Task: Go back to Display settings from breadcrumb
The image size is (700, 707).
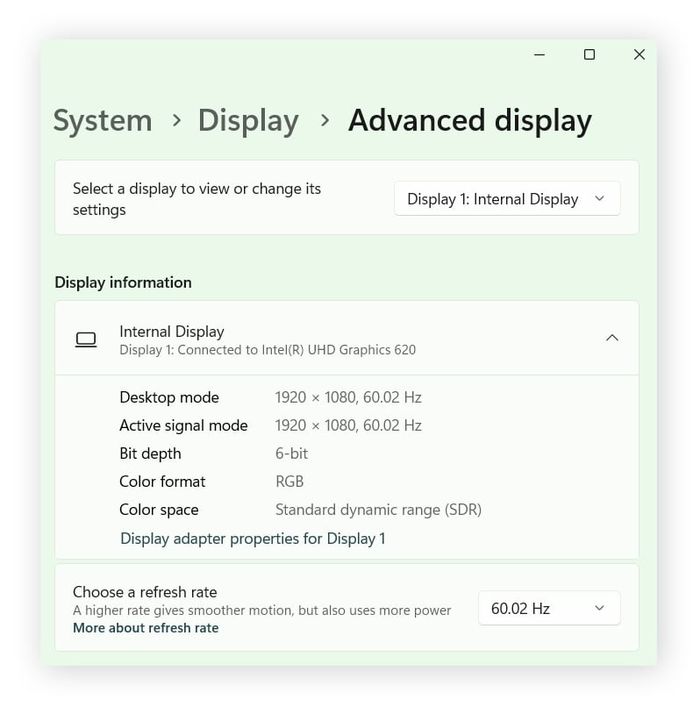Action: pyautogui.click(x=248, y=121)
